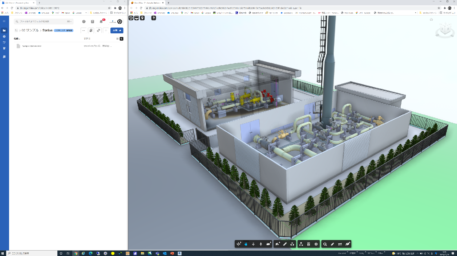
Task: Open search filter dropdown in Box search bar
Action: 69,22
